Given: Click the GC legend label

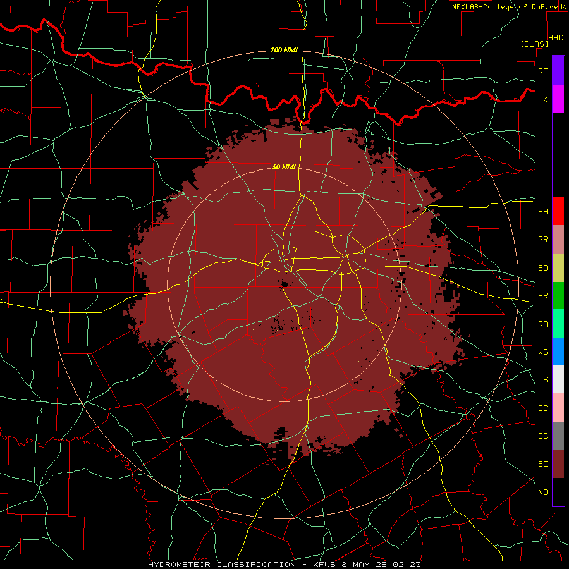Looking at the screenshot, I should coord(542,436).
